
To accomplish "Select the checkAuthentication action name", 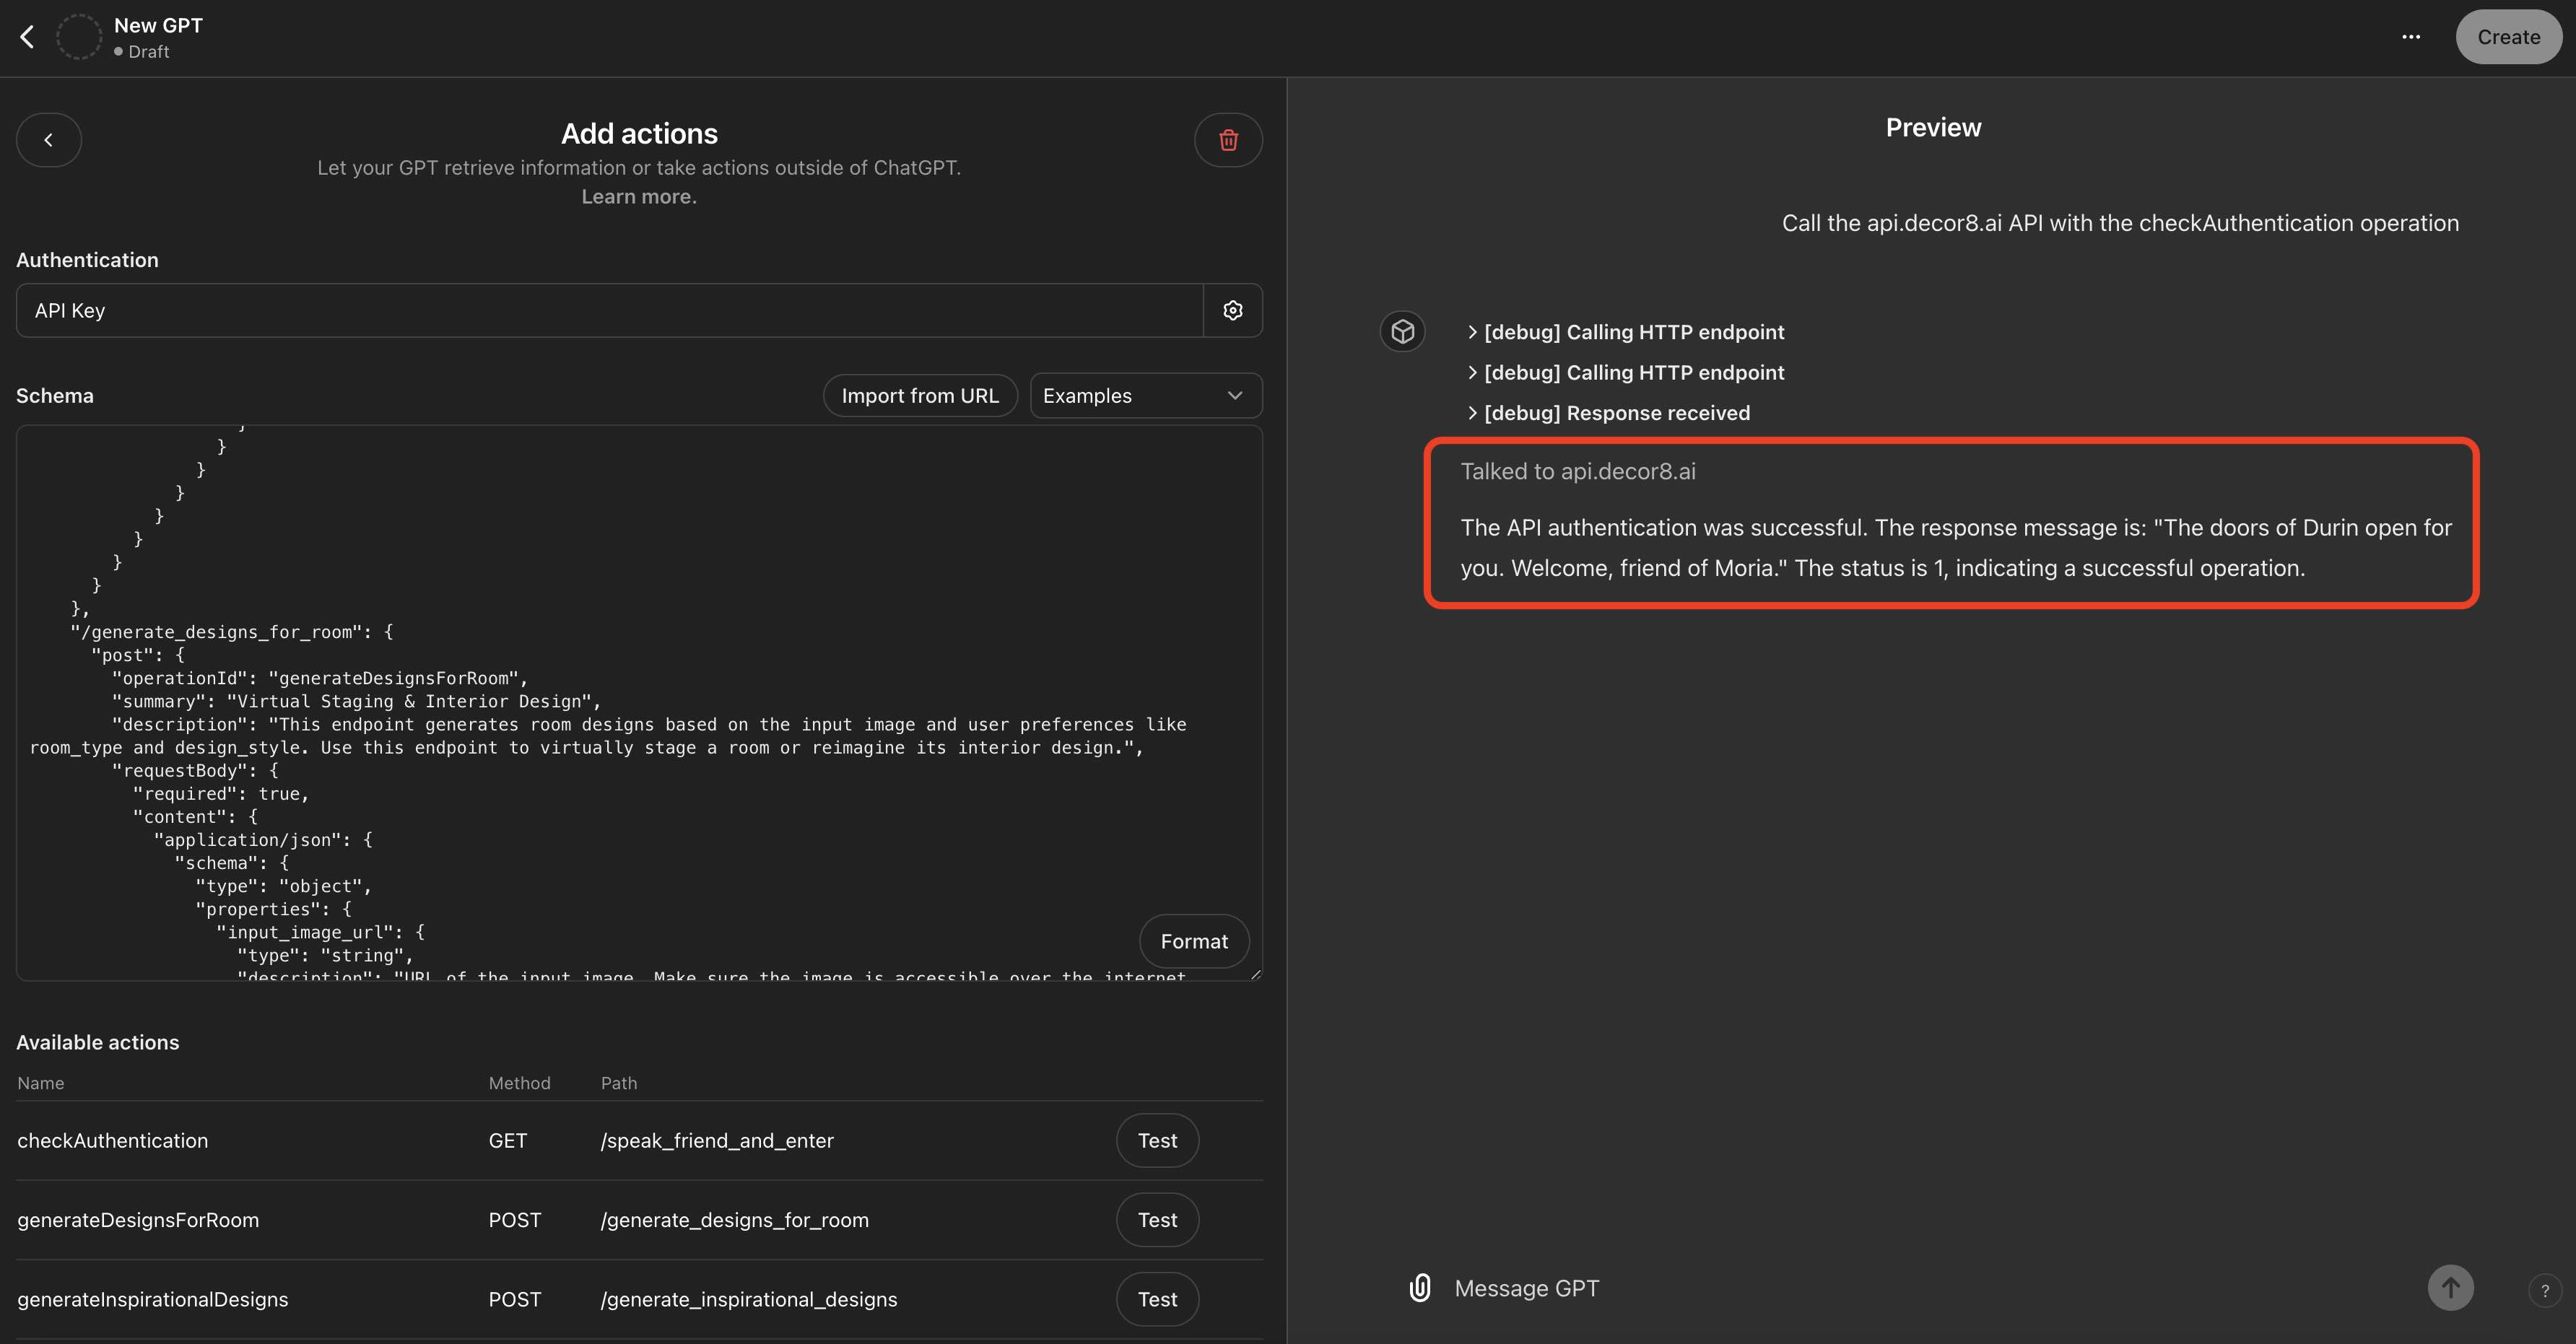I will pyautogui.click(x=113, y=1141).
